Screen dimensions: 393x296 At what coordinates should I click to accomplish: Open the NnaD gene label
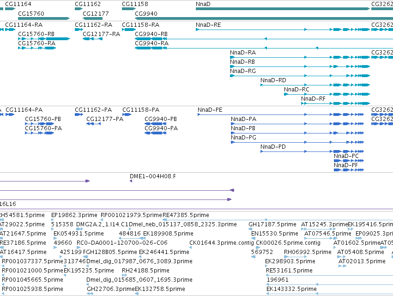pos(203,4)
